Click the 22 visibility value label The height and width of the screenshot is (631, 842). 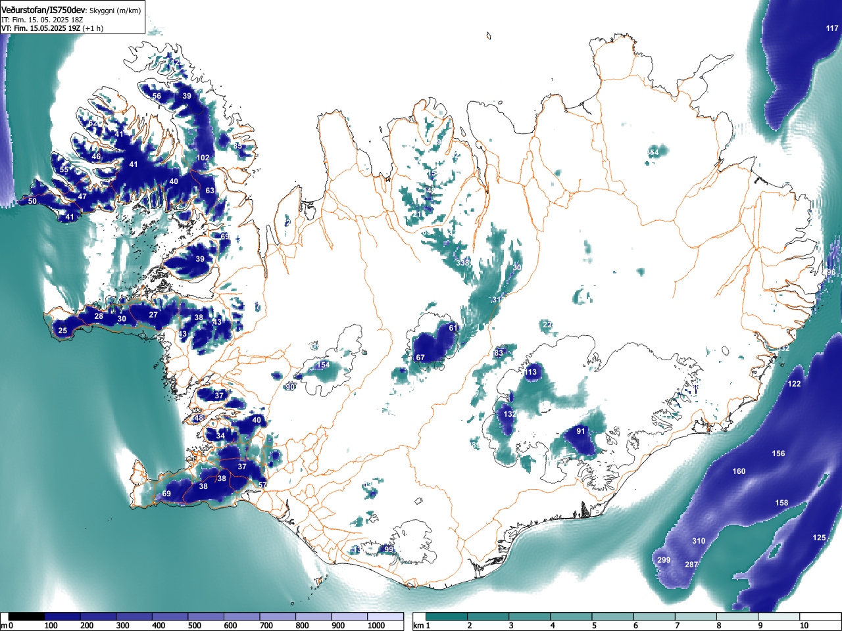tap(547, 325)
